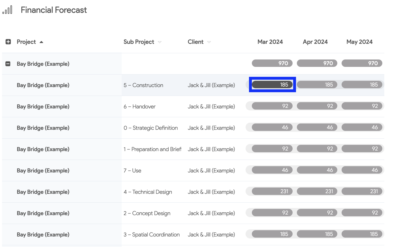
Task: Click the Handover 92 bar for Apr 2024
Action: coord(317,106)
